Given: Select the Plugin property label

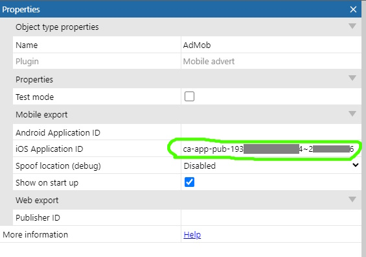Looking at the screenshot, I should tap(27, 62).
